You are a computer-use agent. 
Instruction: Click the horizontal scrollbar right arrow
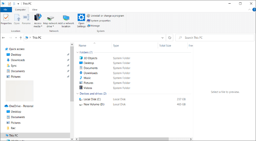191,139
